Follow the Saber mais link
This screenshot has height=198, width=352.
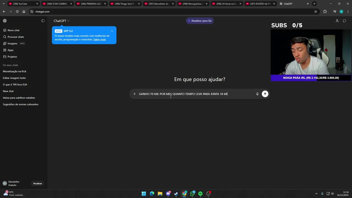[100, 40]
